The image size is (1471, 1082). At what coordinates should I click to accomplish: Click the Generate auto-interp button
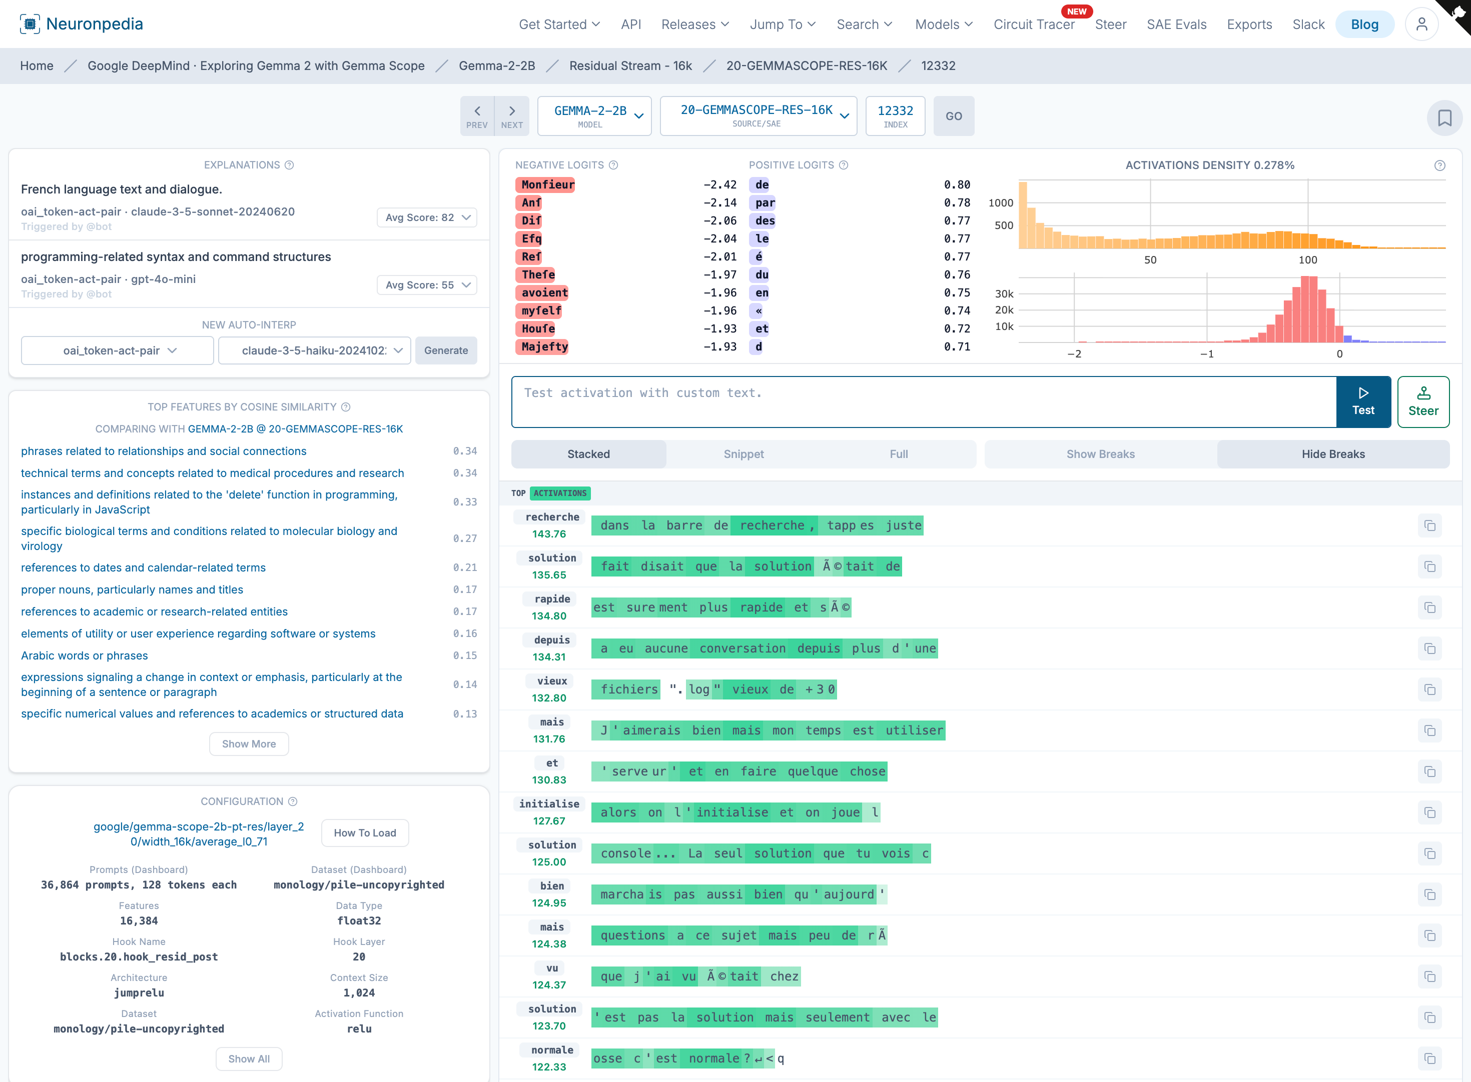[x=446, y=350]
